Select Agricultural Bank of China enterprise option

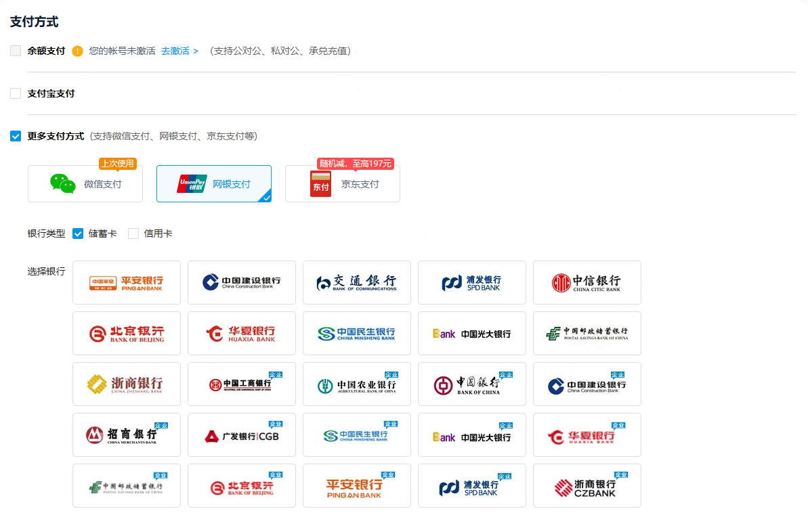pyautogui.click(x=356, y=384)
